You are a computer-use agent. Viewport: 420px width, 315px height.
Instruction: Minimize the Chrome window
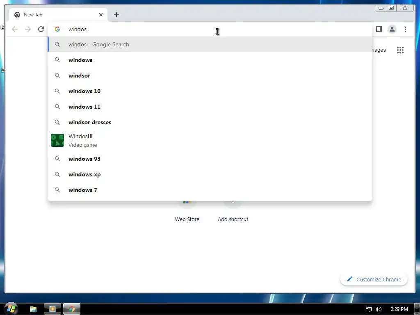pyautogui.click(x=381, y=8)
